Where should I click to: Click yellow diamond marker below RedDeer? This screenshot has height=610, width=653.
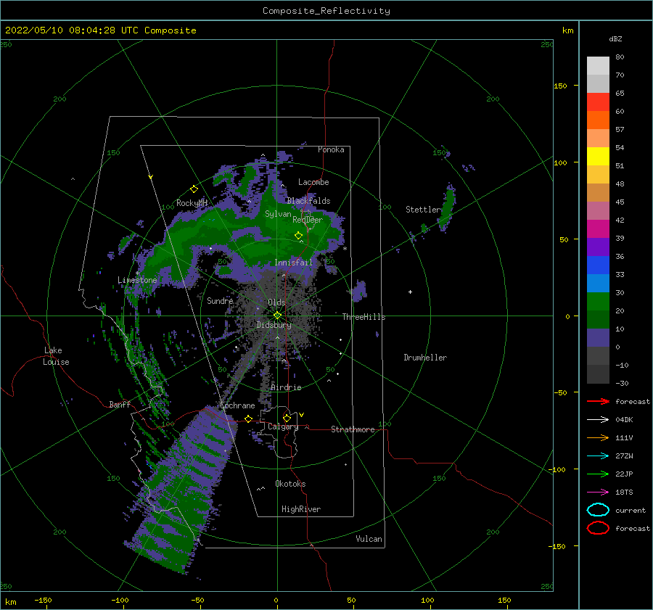[298, 236]
